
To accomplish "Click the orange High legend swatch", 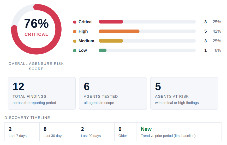I will [x=75, y=32].
